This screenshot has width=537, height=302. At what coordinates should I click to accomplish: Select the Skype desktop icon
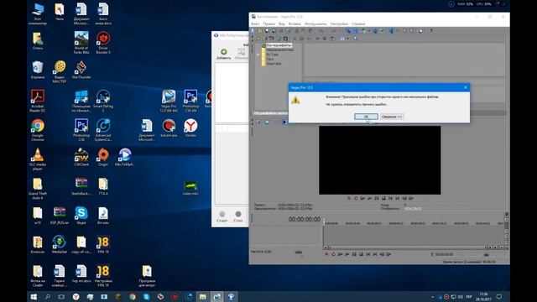[81, 216]
